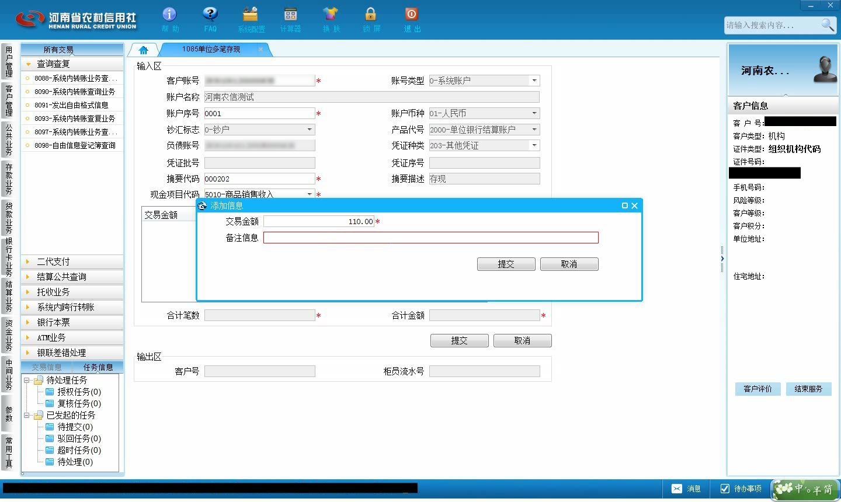Click the search magnifier icon
The height and width of the screenshot is (502, 841).
click(x=828, y=25)
